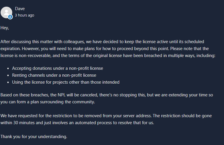Click the small blue badge on the avatar

pyautogui.click(x=10, y=17)
